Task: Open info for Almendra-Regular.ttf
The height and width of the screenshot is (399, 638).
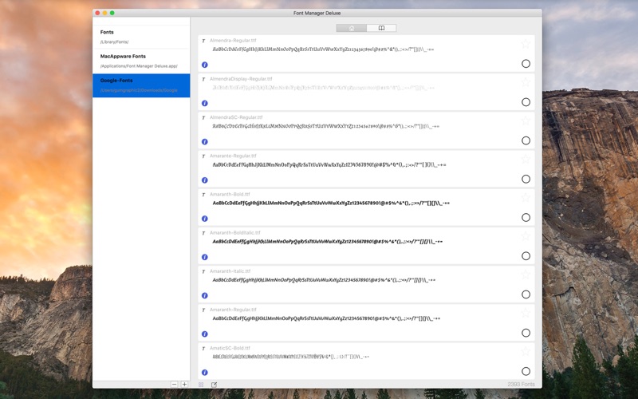Action: pos(205,65)
